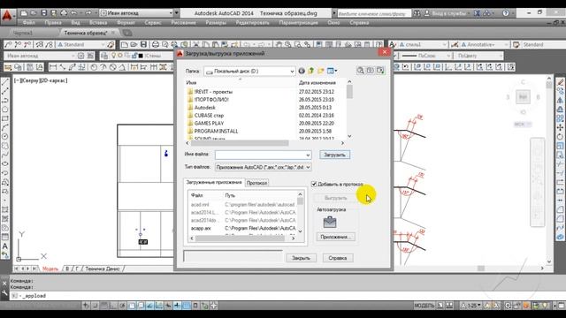Click Plot printer icon in quick access toolbar
This screenshot has width=566, height=318.
click(x=64, y=13)
